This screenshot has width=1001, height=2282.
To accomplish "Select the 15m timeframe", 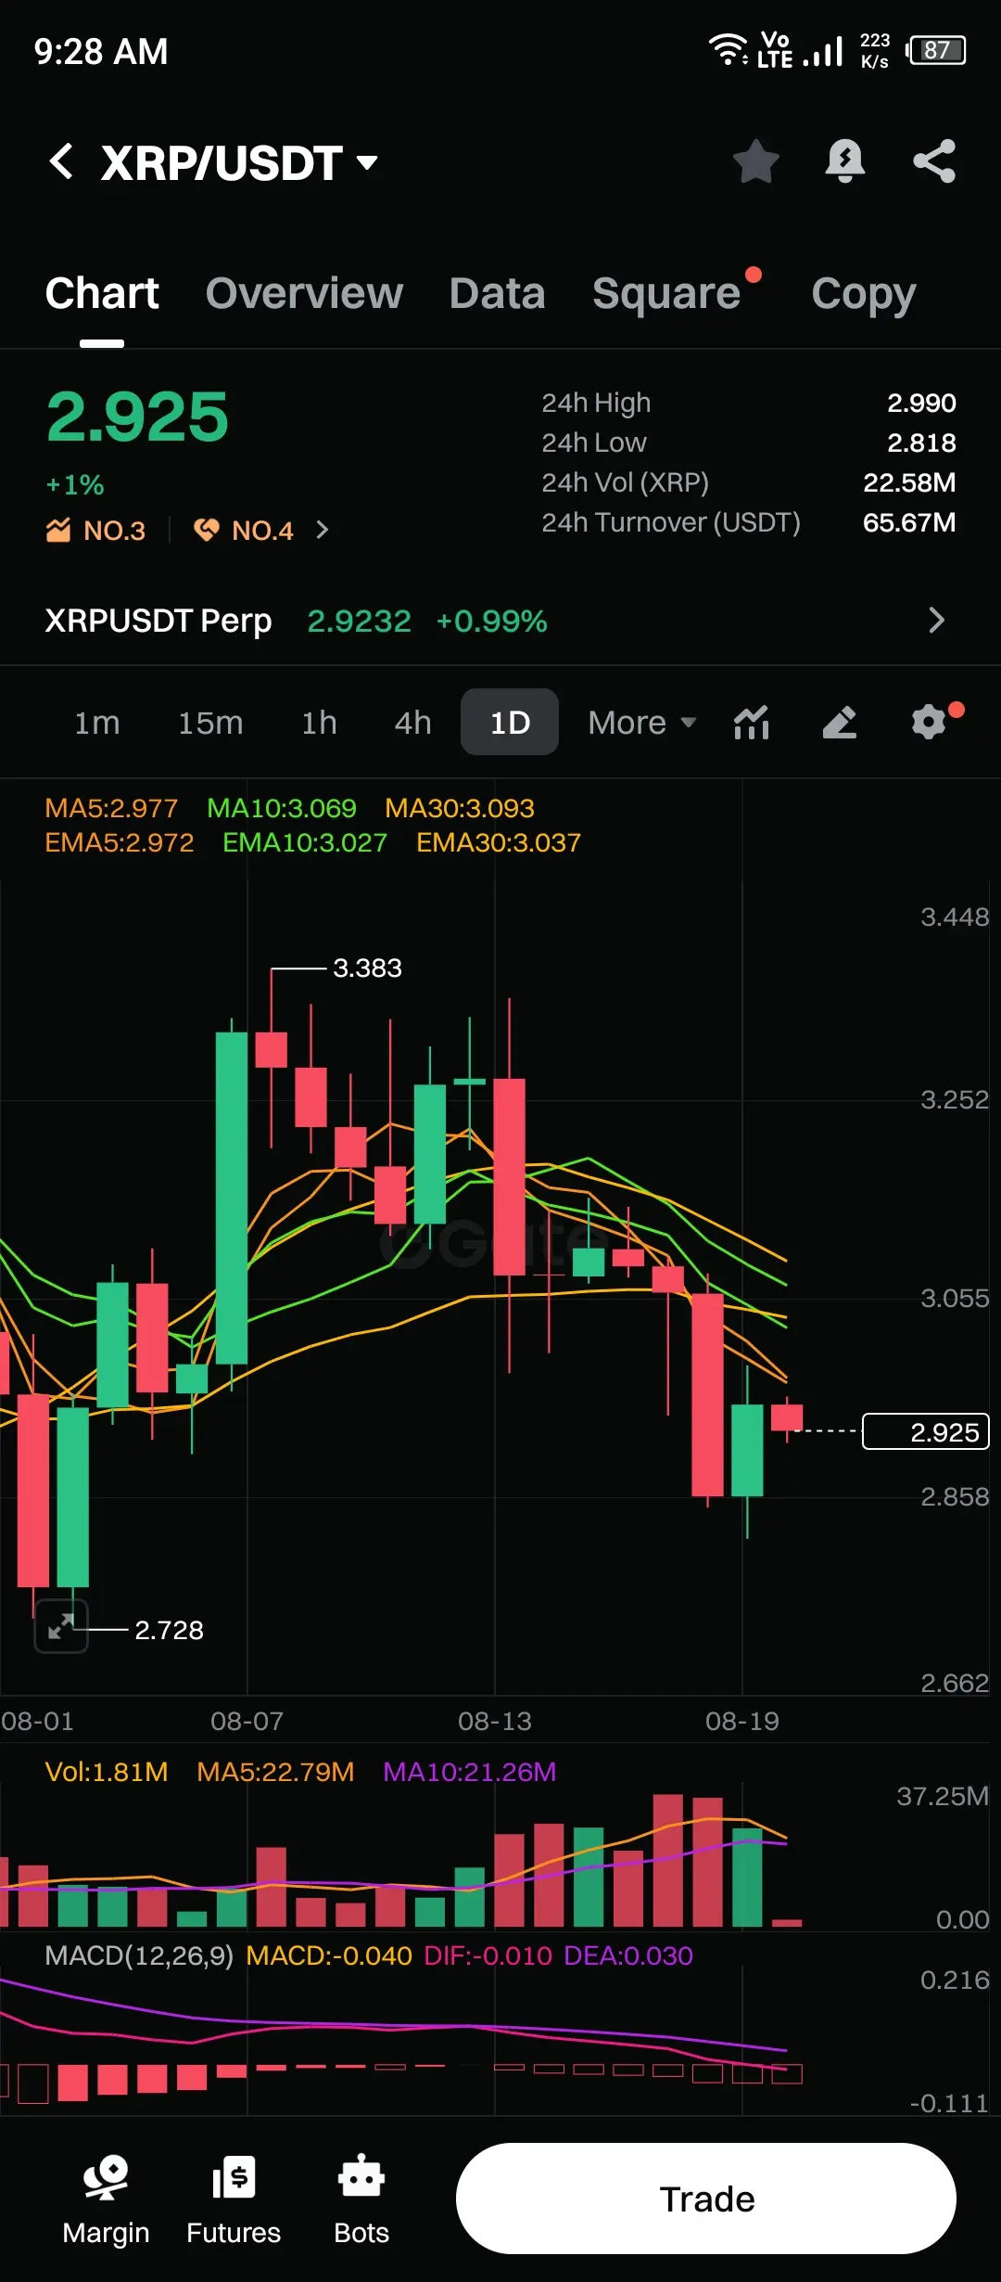I will 210,722.
